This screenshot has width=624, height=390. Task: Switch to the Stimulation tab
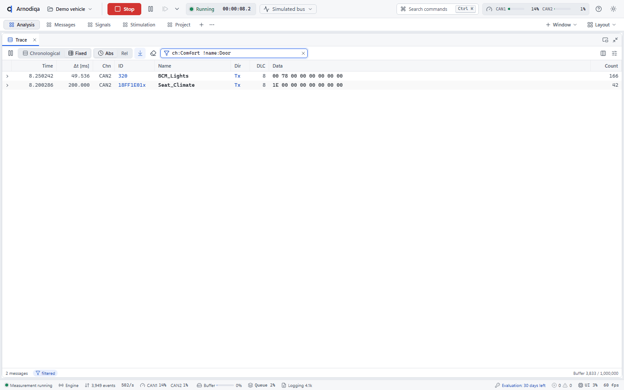tap(139, 25)
